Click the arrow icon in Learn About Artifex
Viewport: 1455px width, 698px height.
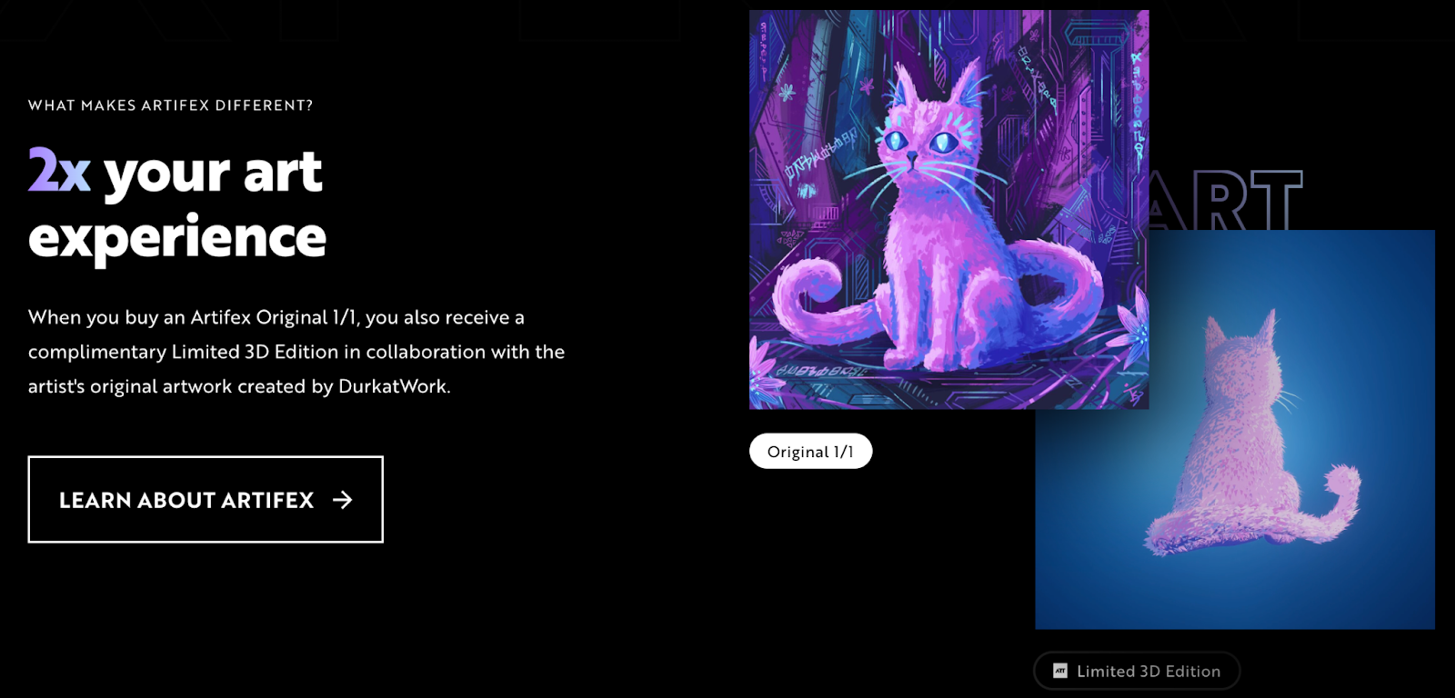coord(342,500)
